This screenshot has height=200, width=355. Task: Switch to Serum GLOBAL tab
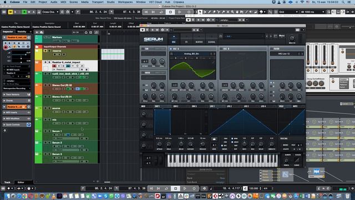(211, 39)
